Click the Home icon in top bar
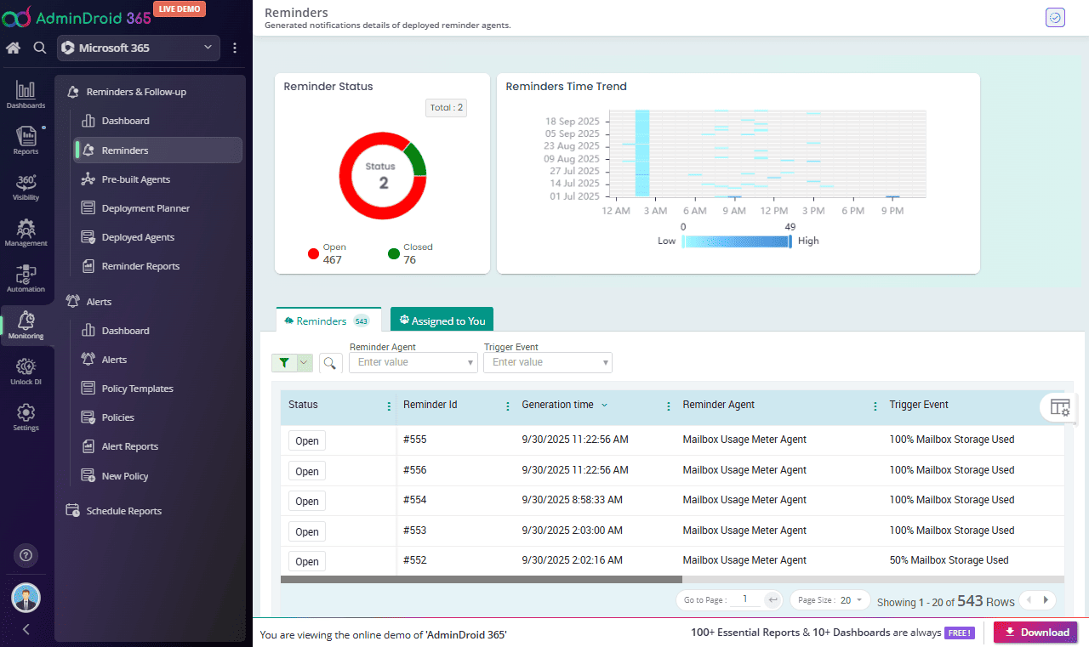The image size is (1089, 647). tap(14, 48)
